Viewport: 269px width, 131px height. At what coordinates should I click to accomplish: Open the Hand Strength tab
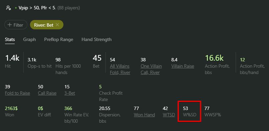(96, 39)
